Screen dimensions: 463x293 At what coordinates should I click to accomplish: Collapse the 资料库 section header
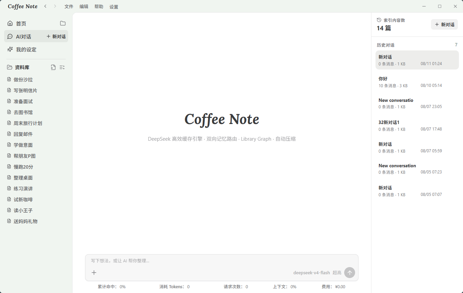[22, 67]
